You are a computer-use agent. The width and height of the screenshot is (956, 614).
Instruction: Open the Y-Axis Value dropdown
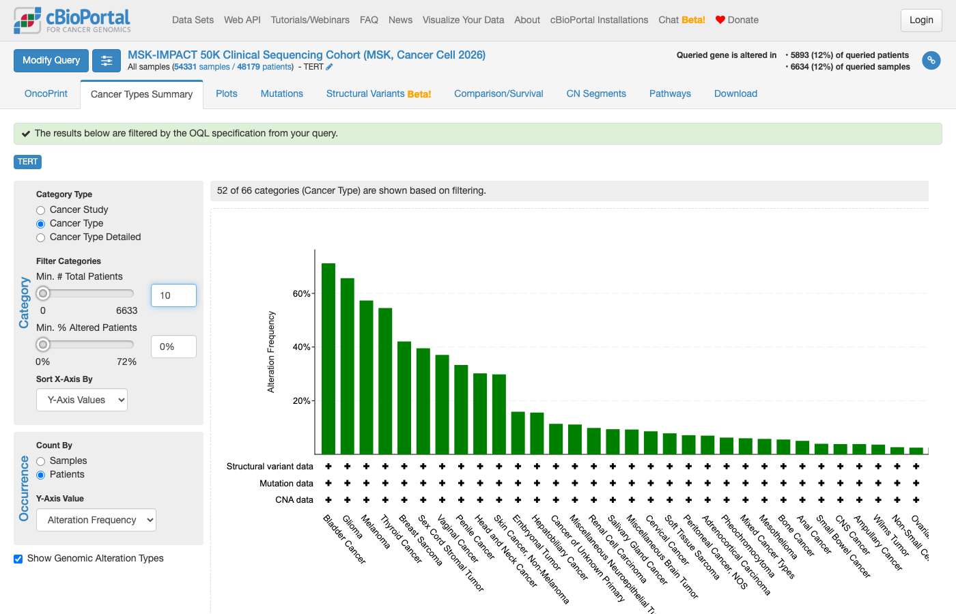click(96, 520)
